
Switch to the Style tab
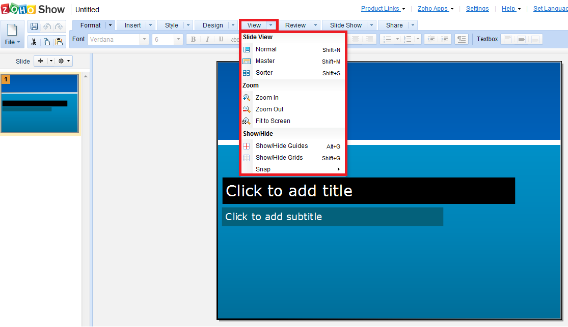click(x=171, y=25)
